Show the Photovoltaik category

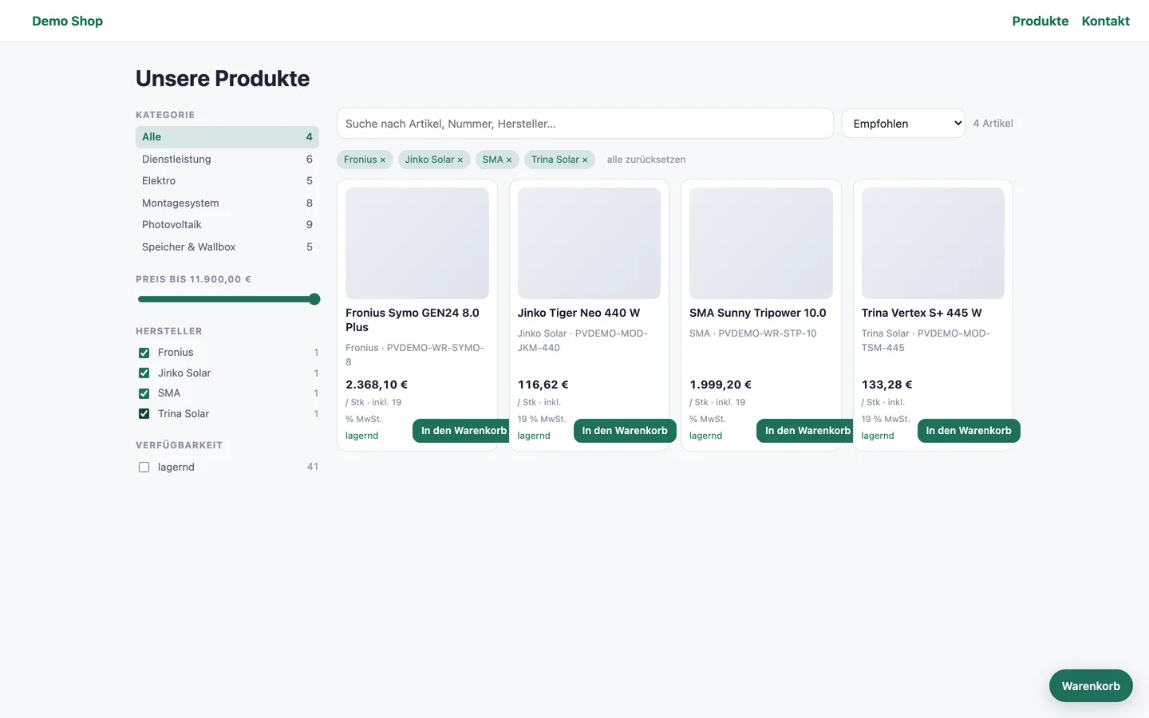(x=227, y=225)
